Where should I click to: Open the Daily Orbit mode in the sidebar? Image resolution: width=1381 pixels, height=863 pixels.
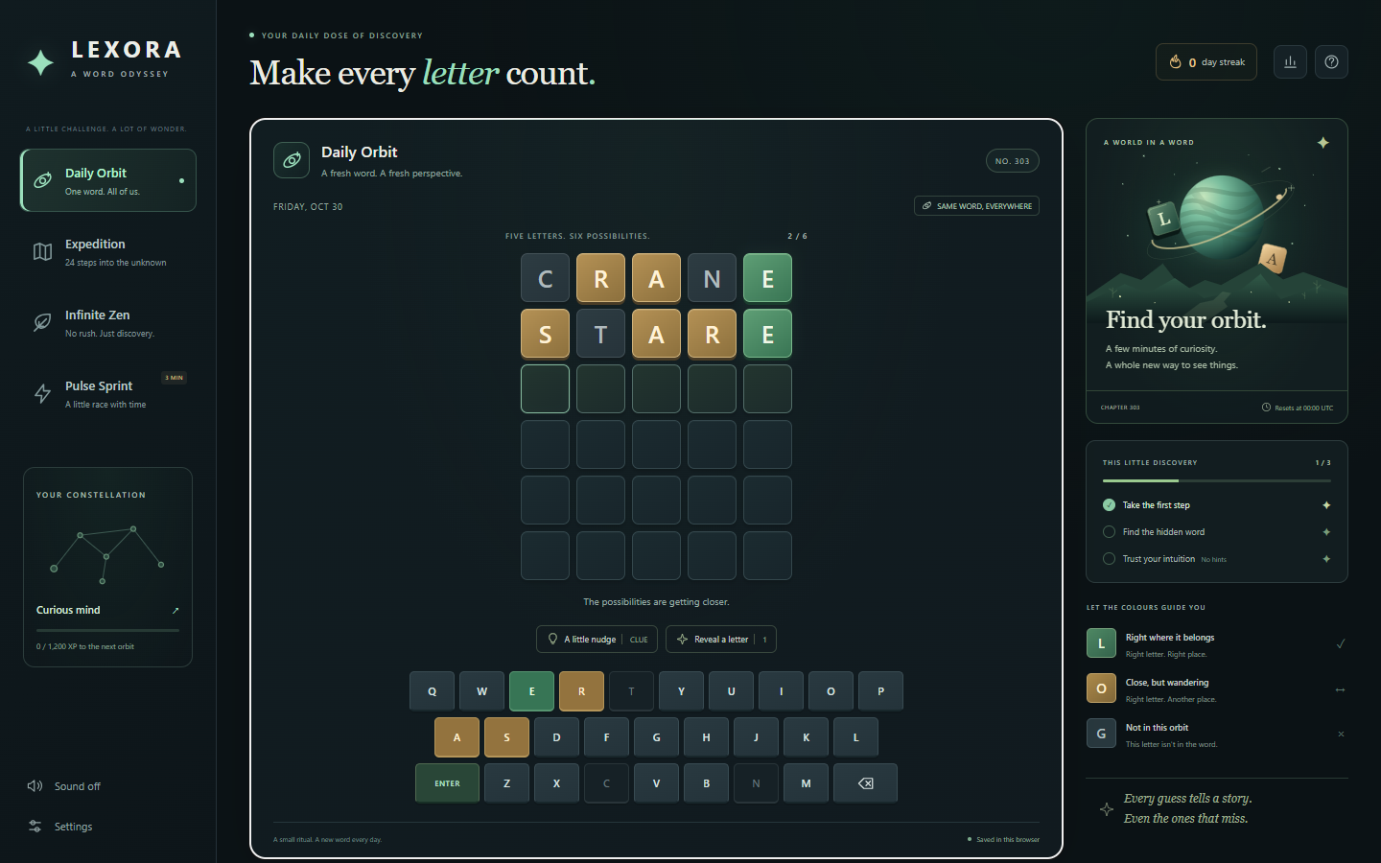pyautogui.click(x=108, y=180)
